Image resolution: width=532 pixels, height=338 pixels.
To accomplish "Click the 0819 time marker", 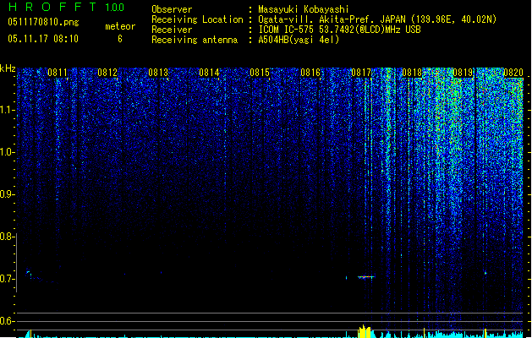I will [x=463, y=72].
